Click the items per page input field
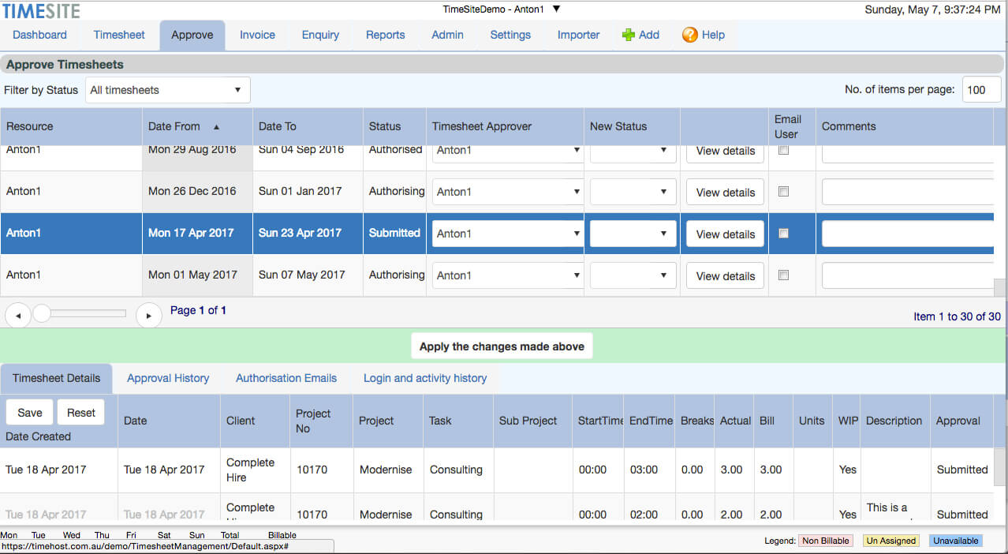The width and height of the screenshot is (1008, 554). 981,90
